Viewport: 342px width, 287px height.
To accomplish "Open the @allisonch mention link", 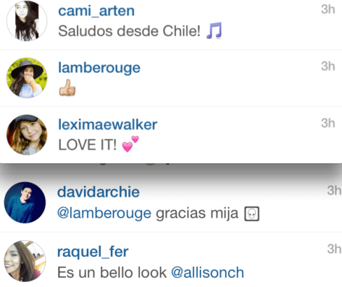I will coord(207,272).
